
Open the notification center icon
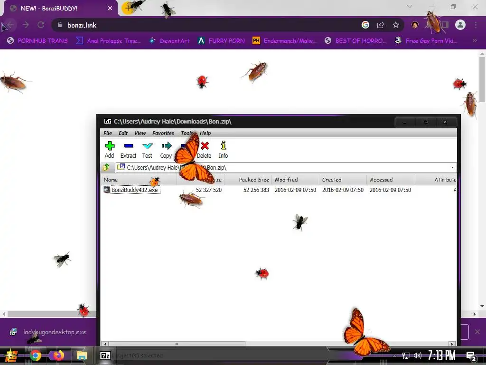pyautogui.click(x=471, y=356)
